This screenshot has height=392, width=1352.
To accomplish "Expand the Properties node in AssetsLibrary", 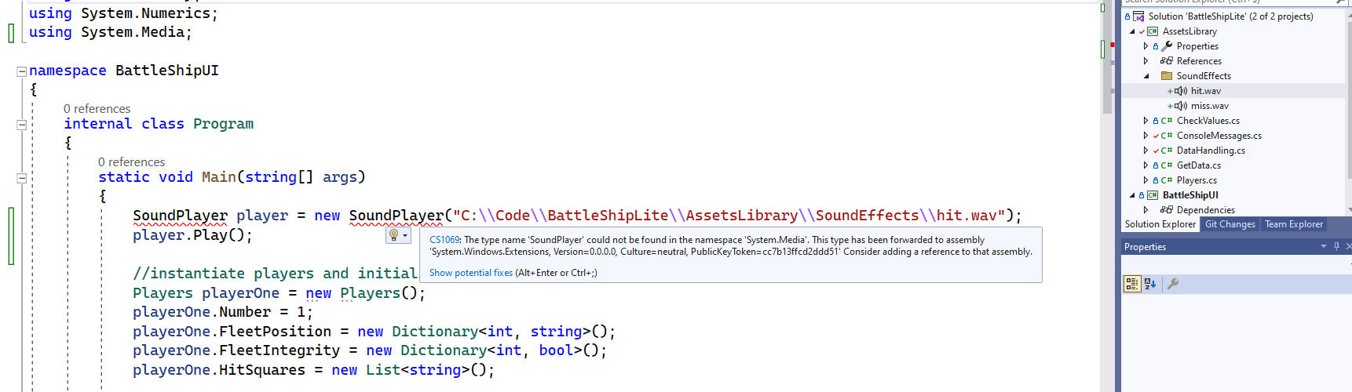I will click(x=1146, y=46).
